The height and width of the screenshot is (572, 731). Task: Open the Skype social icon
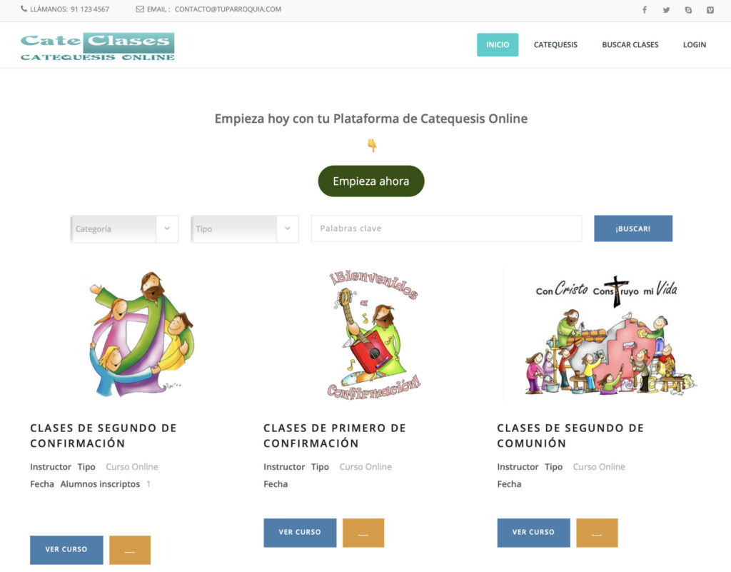688,10
